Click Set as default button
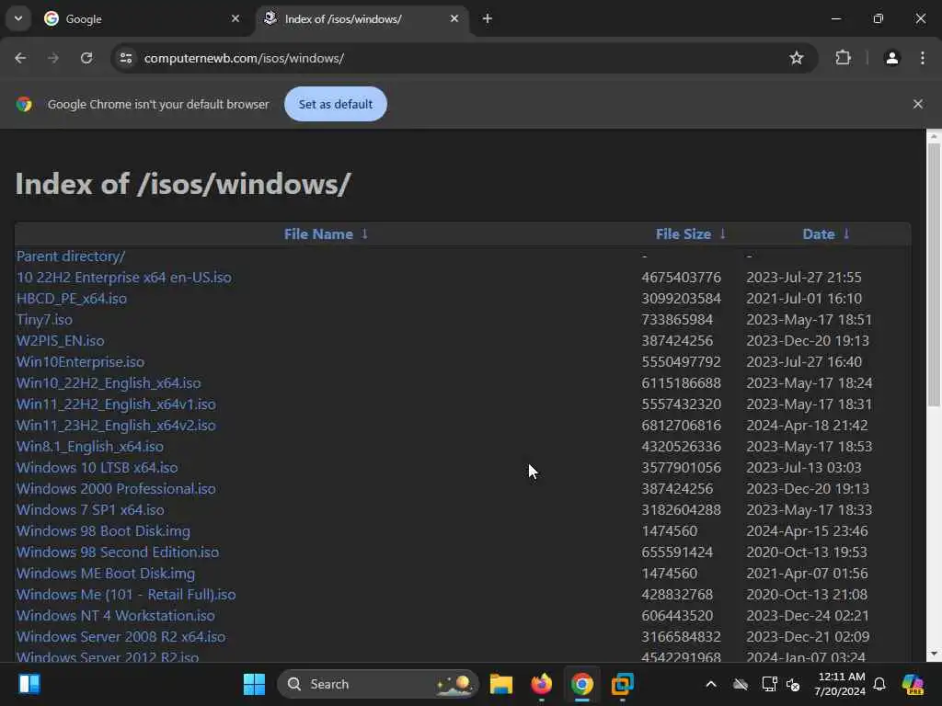The width and height of the screenshot is (942, 706). (335, 104)
